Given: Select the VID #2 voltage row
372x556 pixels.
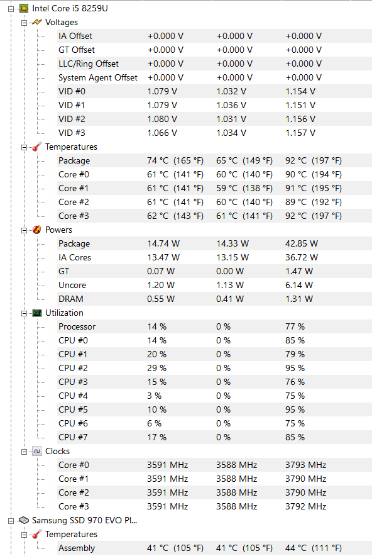Looking at the screenshot, I should tap(214, 119).
